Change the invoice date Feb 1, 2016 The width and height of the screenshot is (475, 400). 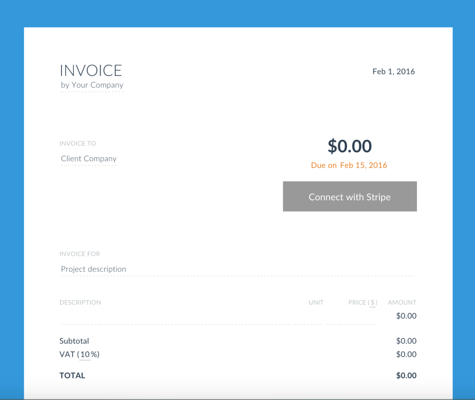393,72
